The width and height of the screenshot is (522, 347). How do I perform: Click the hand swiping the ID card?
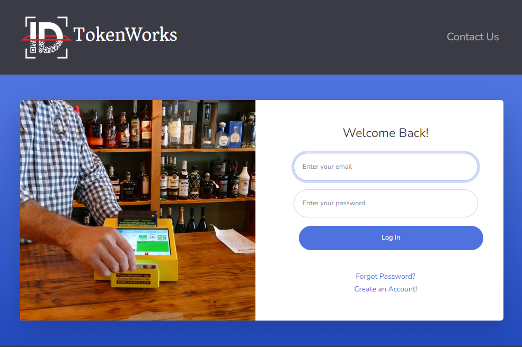102,248
